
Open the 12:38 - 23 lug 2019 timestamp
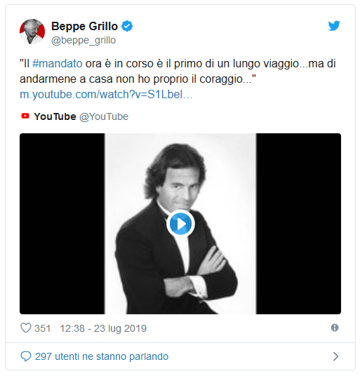pyautogui.click(x=103, y=328)
